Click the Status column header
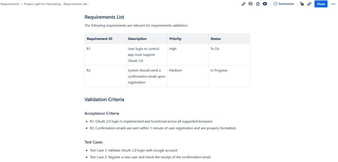Screen dimensions: 338x162 (216, 39)
